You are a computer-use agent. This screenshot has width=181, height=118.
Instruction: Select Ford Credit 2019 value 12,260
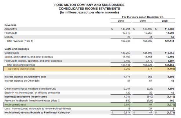tap(148, 33)
